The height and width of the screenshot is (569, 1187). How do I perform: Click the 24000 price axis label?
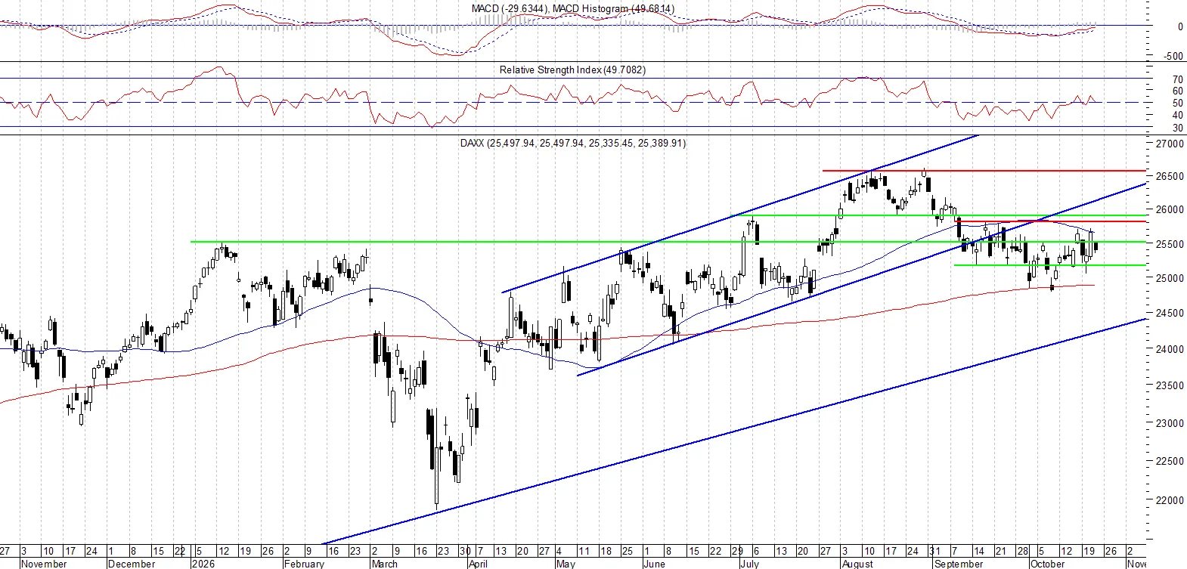pos(1169,349)
